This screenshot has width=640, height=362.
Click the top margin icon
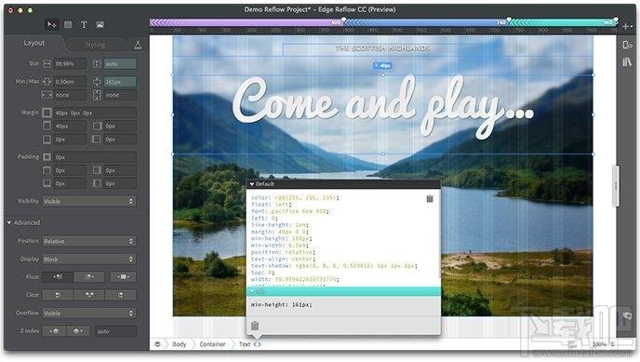pos(47,126)
